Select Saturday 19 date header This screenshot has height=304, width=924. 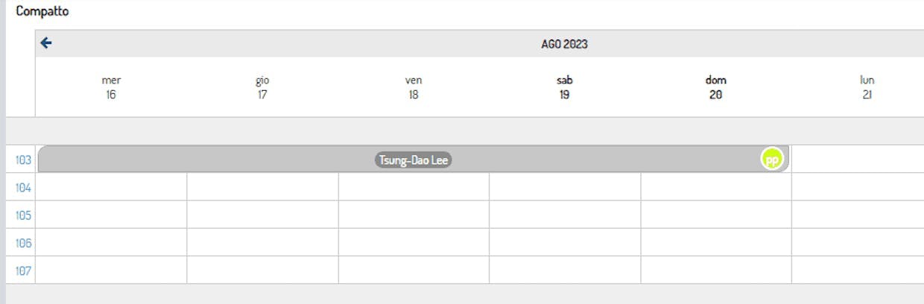click(x=564, y=87)
